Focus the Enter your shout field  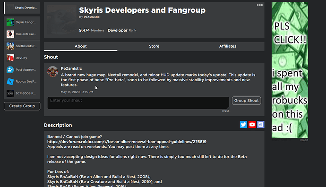[x=138, y=103]
